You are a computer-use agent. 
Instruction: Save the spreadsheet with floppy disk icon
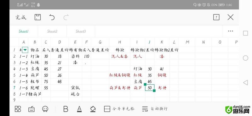[38, 17]
